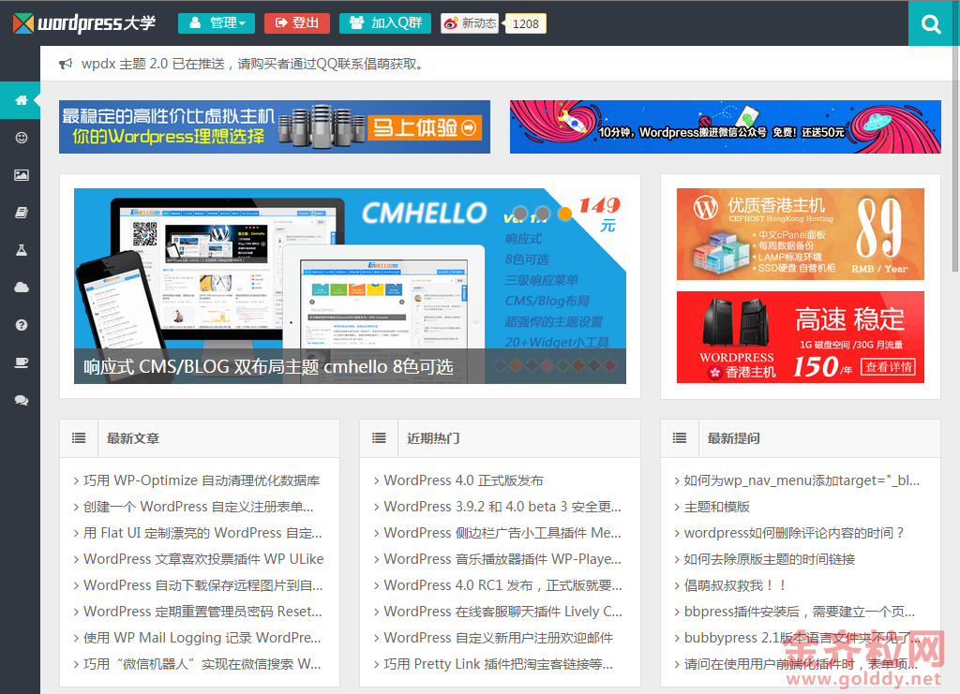Open question bbpress插件安装后
The image size is (960, 694).
(x=800, y=613)
